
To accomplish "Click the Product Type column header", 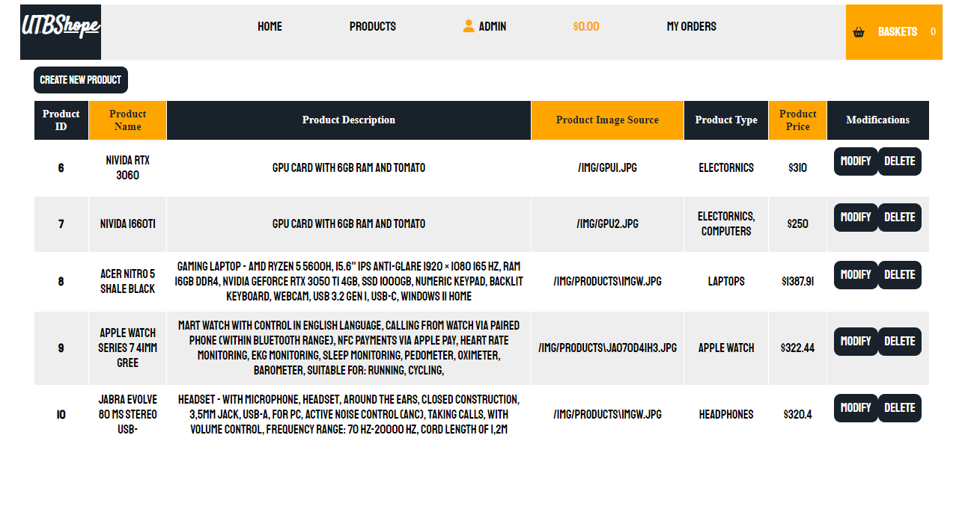I will click(726, 120).
